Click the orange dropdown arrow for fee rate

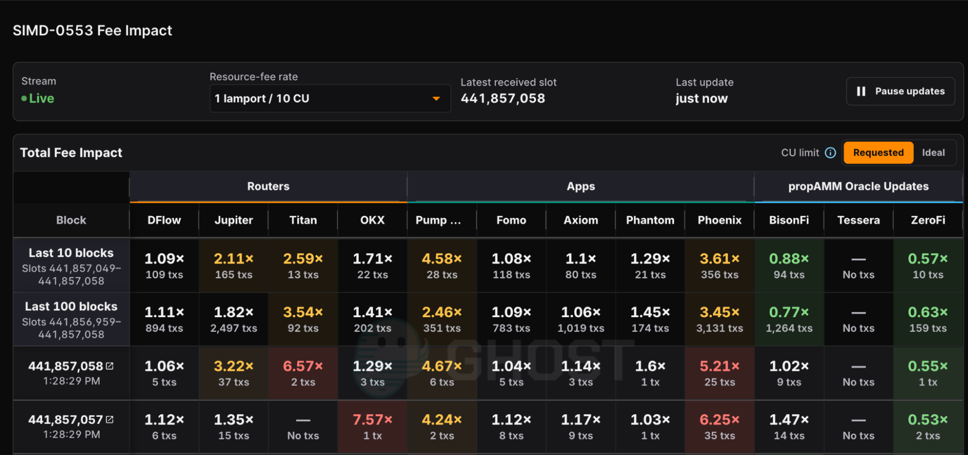[436, 99]
